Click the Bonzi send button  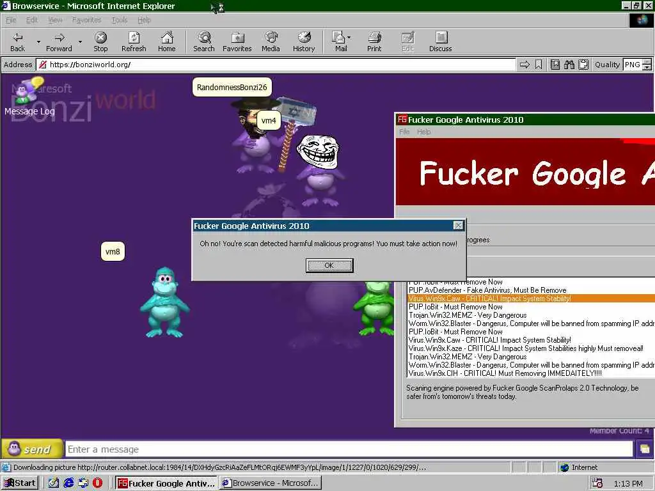tap(32, 449)
